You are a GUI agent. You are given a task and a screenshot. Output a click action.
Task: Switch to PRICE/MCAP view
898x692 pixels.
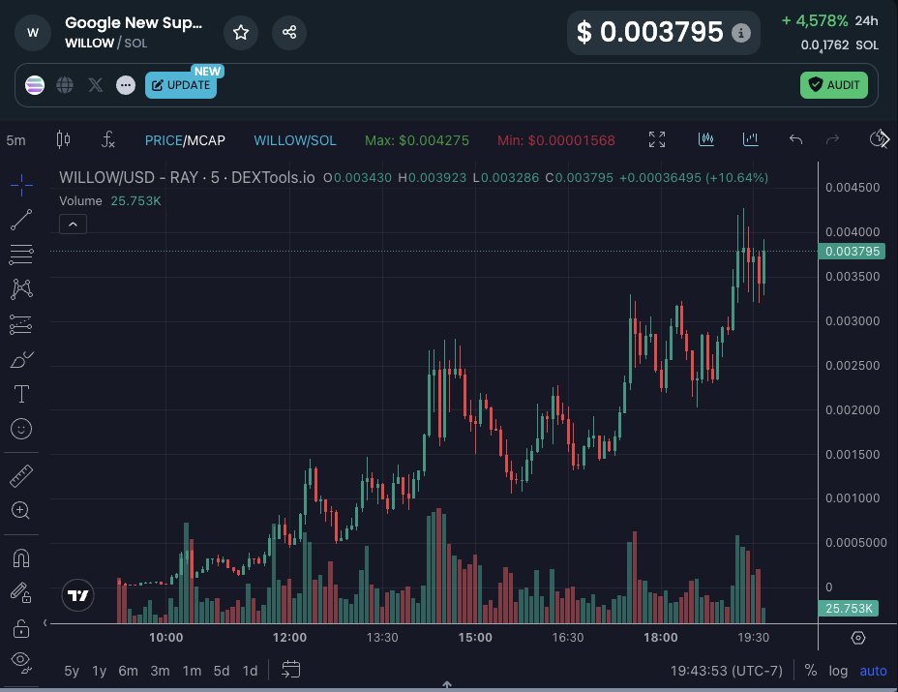click(185, 140)
